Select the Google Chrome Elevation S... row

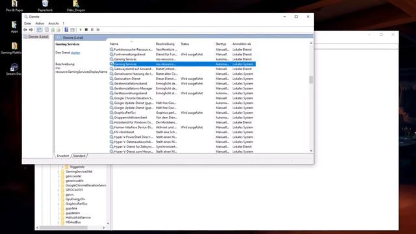point(183,98)
